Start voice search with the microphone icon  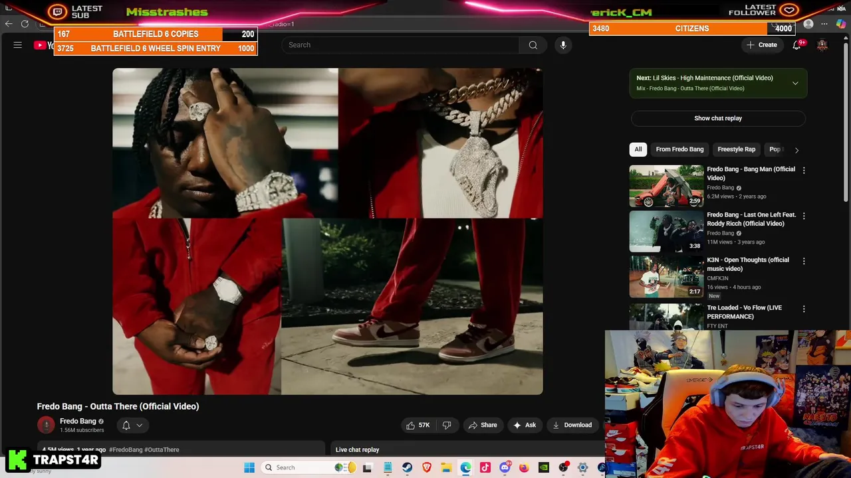563,45
